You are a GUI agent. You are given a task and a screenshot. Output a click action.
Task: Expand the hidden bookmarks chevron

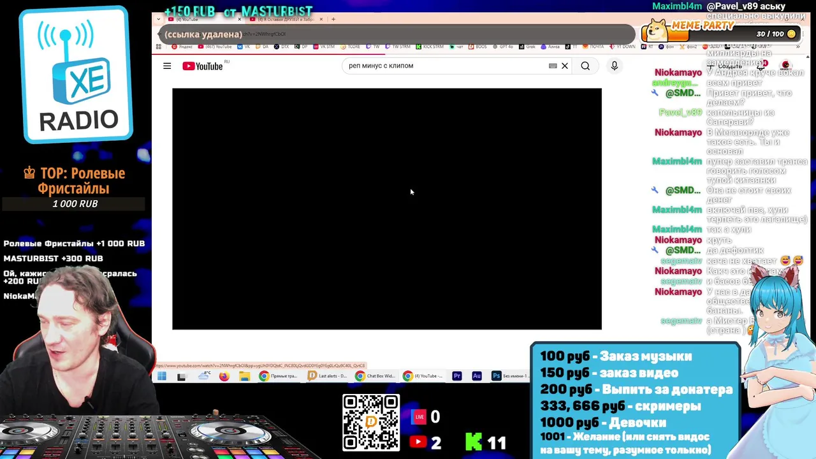pos(798,47)
